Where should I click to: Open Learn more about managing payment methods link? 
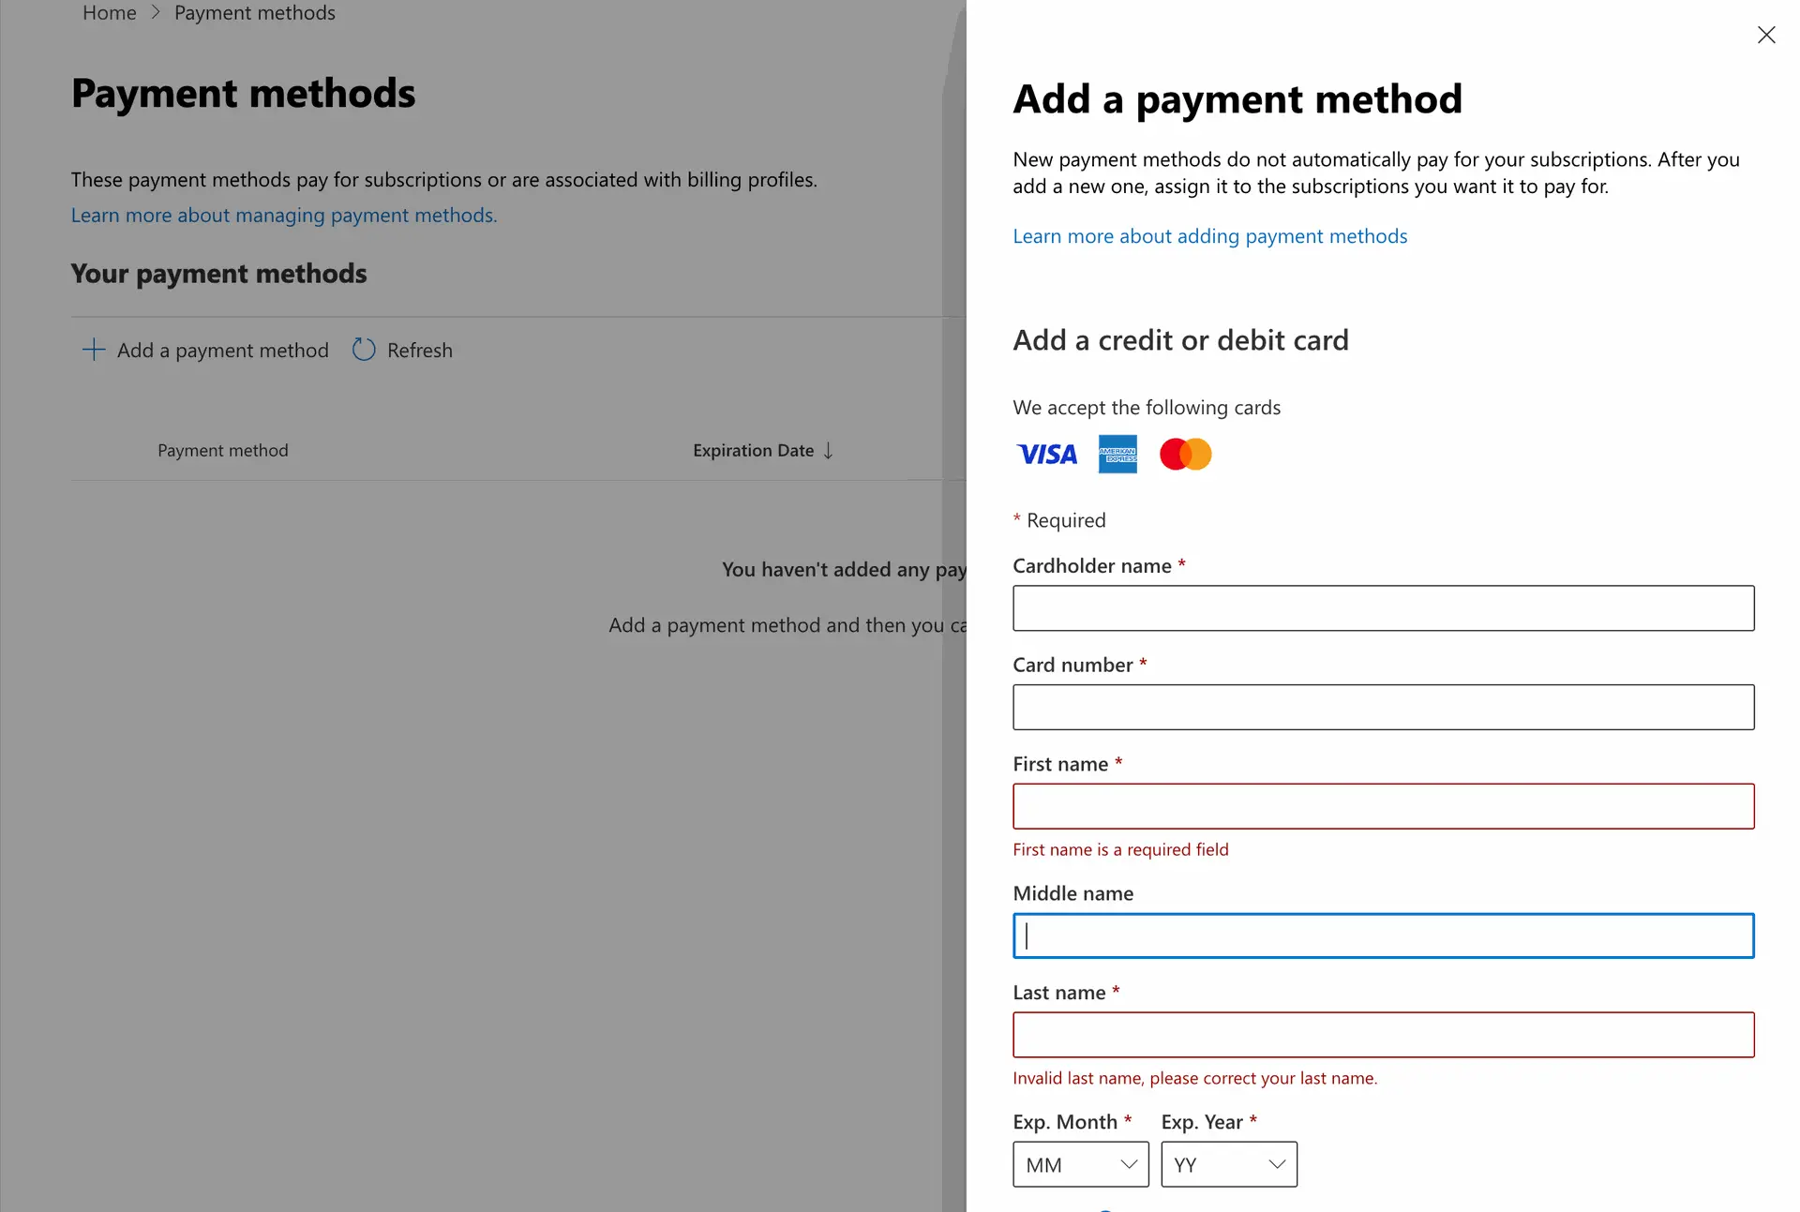(284, 216)
